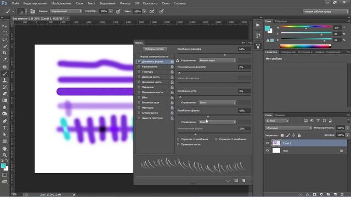Toggle visibility of Слой 1 layer
351x197 pixels.
pyautogui.click(x=267, y=143)
